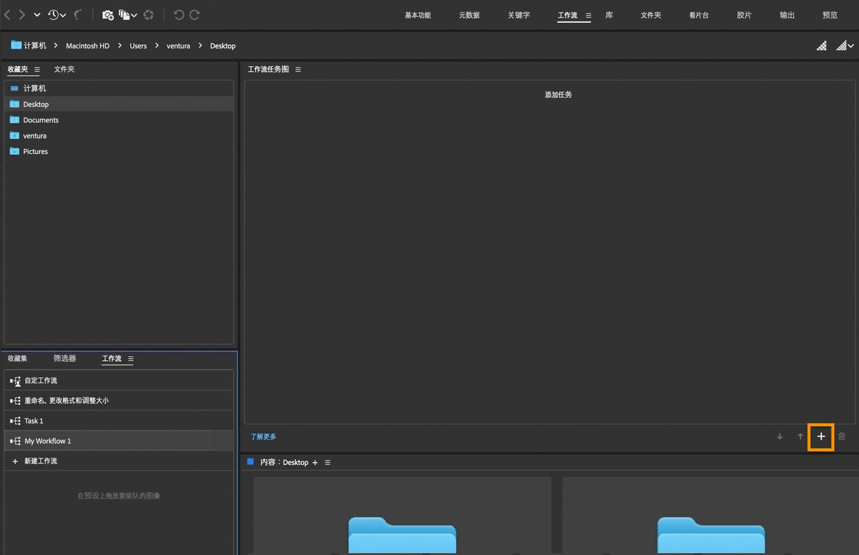The image size is (859, 555).
Task: Expand the chevron after 计算机 in path
Action: click(55, 45)
